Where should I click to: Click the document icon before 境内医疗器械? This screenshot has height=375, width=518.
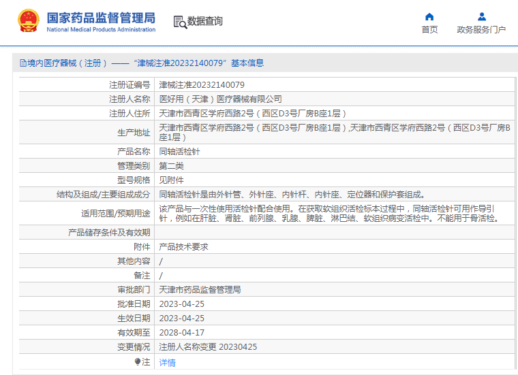click(x=22, y=63)
